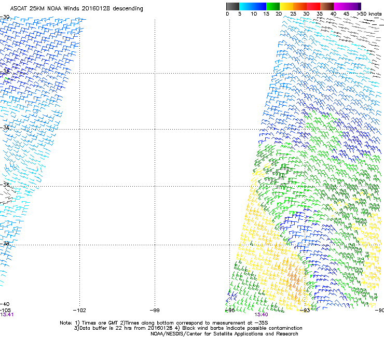
Task: Click the 'Note: 1) Times are GMT' line
Action: tap(164, 323)
